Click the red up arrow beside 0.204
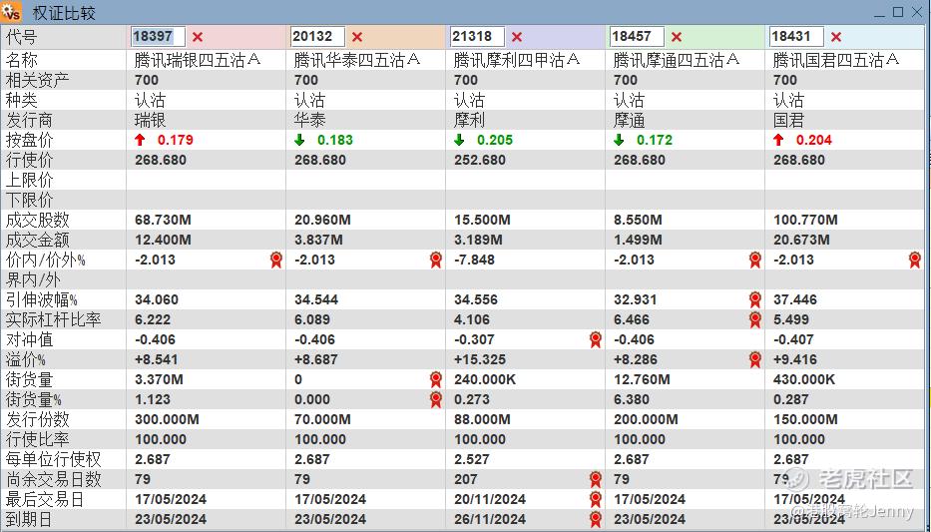This screenshot has height=532, width=931. (778, 140)
